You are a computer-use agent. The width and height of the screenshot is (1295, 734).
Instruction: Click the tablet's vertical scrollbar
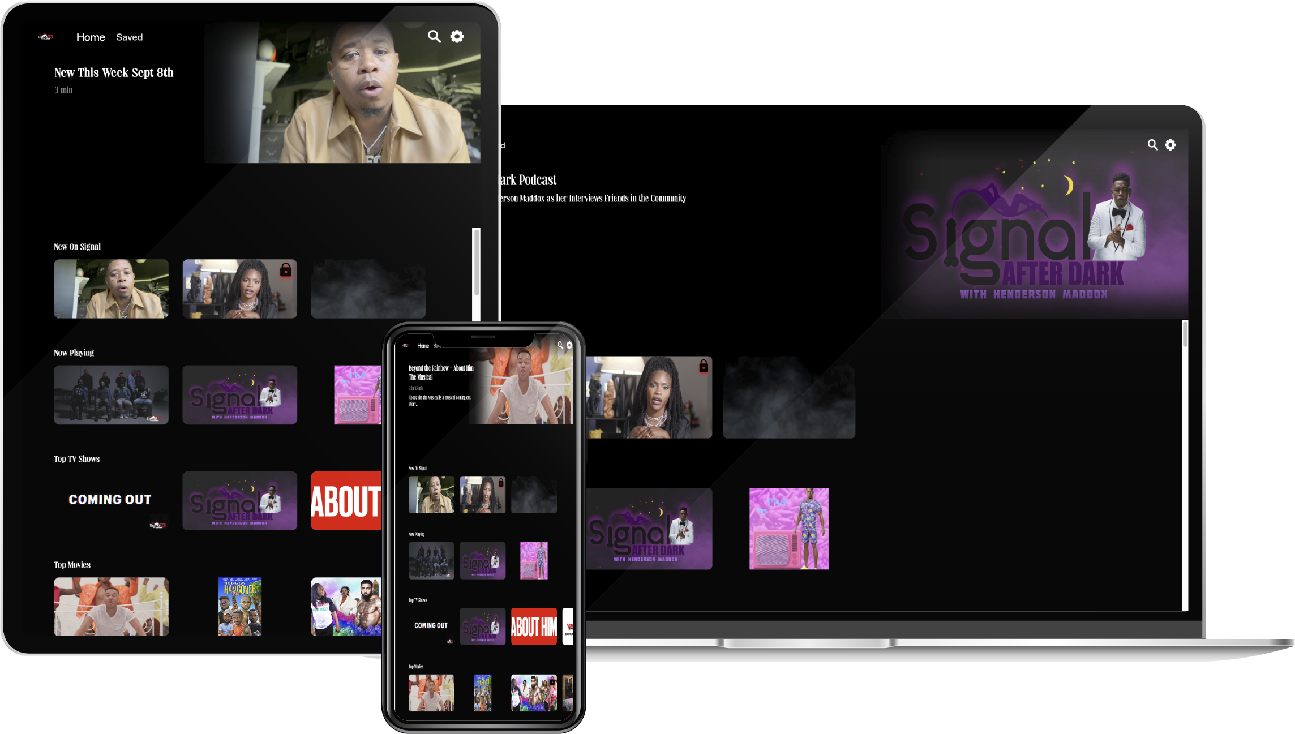477,262
